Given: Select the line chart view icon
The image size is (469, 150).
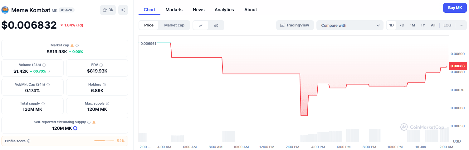Looking at the screenshot, I should [201, 25].
